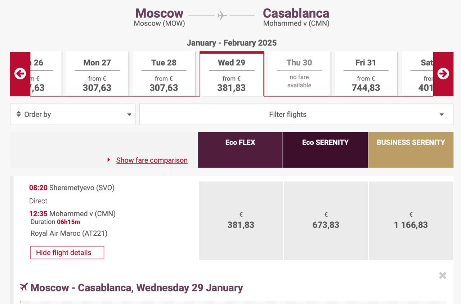Choose the Fri 31 date tab
This screenshot has width=461, height=304.
[x=366, y=74]
